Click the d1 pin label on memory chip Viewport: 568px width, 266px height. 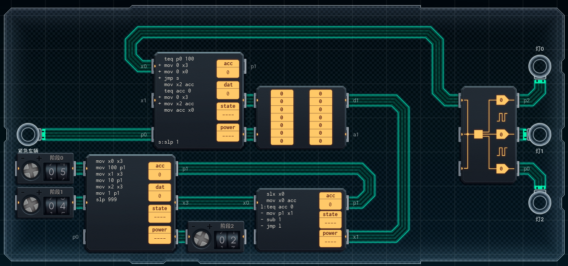(356, 101)
